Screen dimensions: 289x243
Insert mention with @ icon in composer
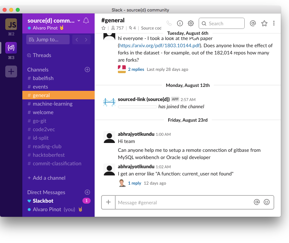[257, 202]
